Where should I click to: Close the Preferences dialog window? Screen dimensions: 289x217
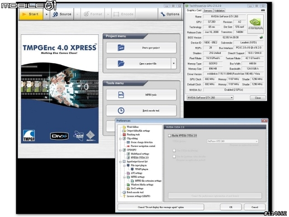(264, 121)
